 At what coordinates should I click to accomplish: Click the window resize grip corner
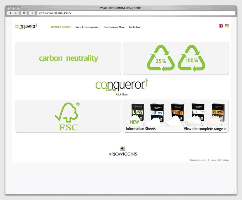click(x=235, y=193)
